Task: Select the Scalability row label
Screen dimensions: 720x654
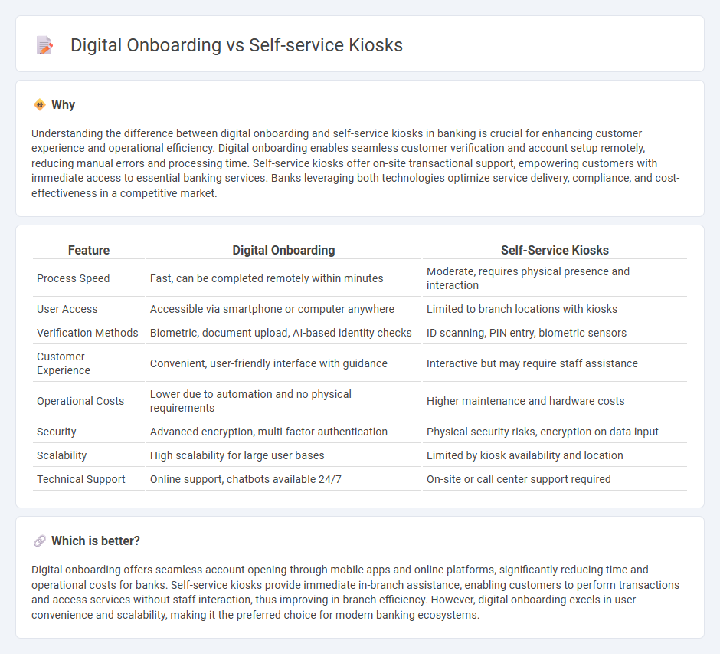Action: 61,455
